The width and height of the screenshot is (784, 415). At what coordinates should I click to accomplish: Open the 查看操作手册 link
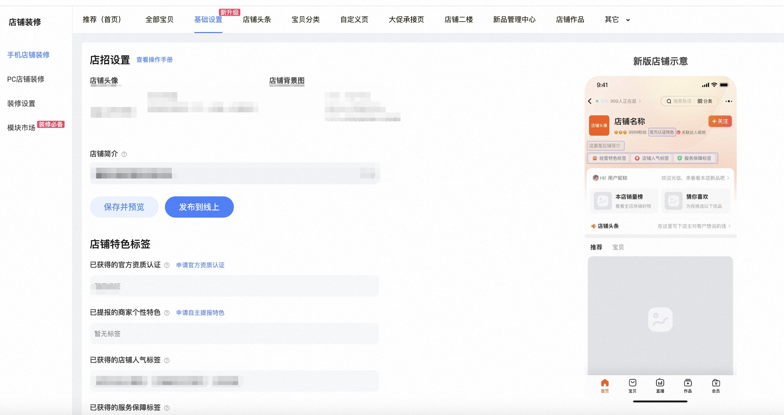pyautogui.click(x=154, y=60)
